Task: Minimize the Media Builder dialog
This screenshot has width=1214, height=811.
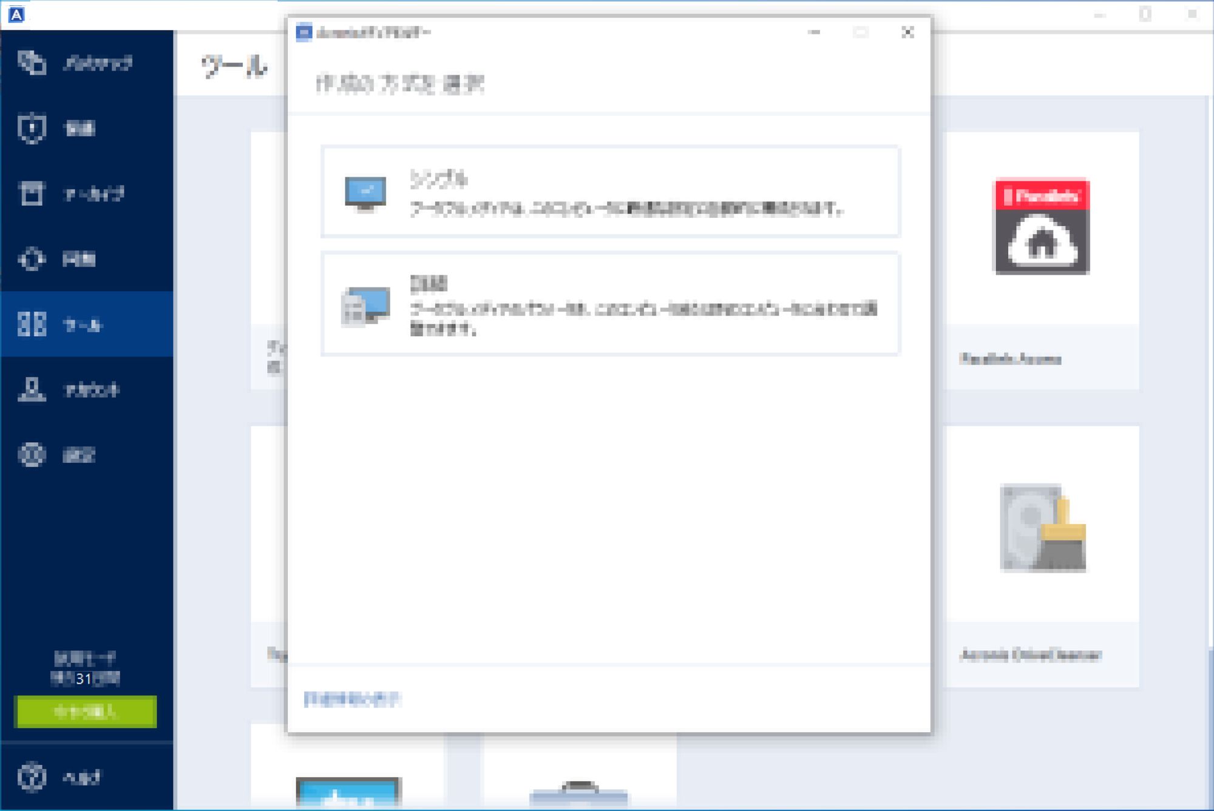Action: (x=815, y=32)
